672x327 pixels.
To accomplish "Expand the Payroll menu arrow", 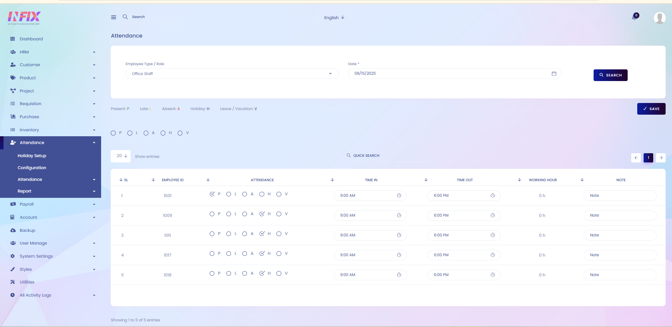I will coord(94,205).
